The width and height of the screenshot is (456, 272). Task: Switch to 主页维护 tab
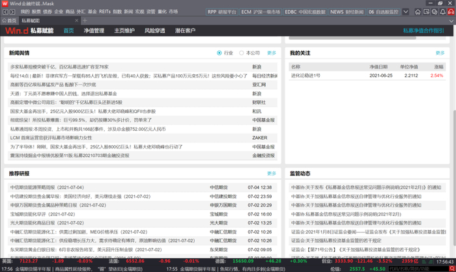pyautogui.click(x=124, y=31)
